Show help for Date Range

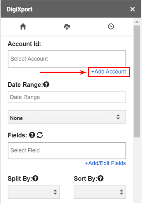(x=46, y=85)
